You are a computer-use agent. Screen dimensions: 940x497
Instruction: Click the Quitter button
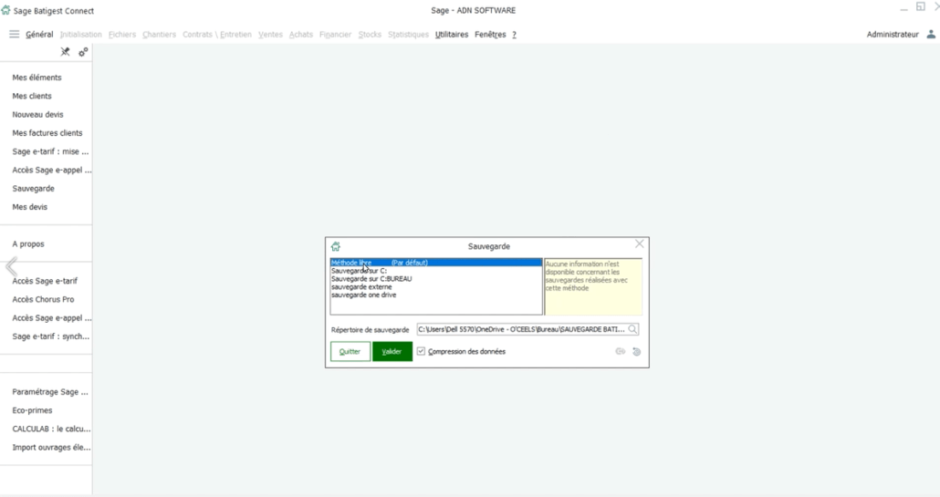(x=350, y=351)
